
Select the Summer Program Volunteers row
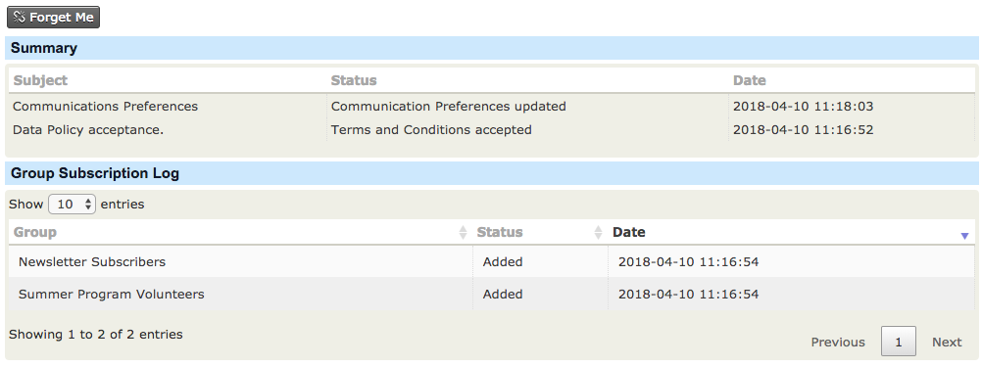492,294
